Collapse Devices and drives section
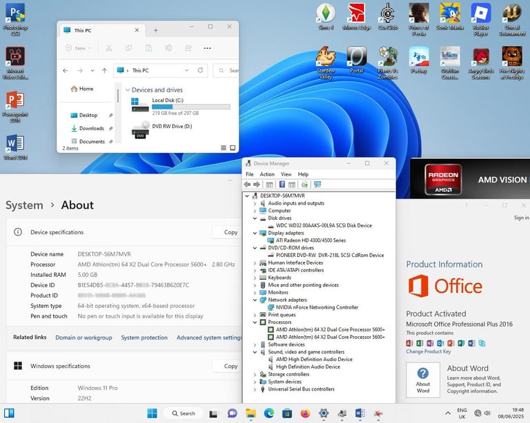This screenshot has height=423, width=530. (128, 90)
